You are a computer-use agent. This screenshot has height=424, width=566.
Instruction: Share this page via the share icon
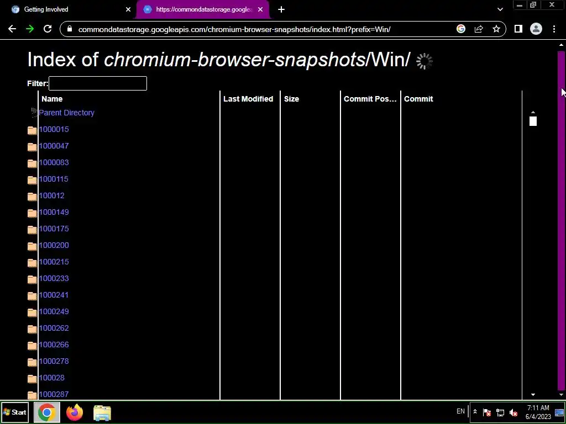(479, 29)
